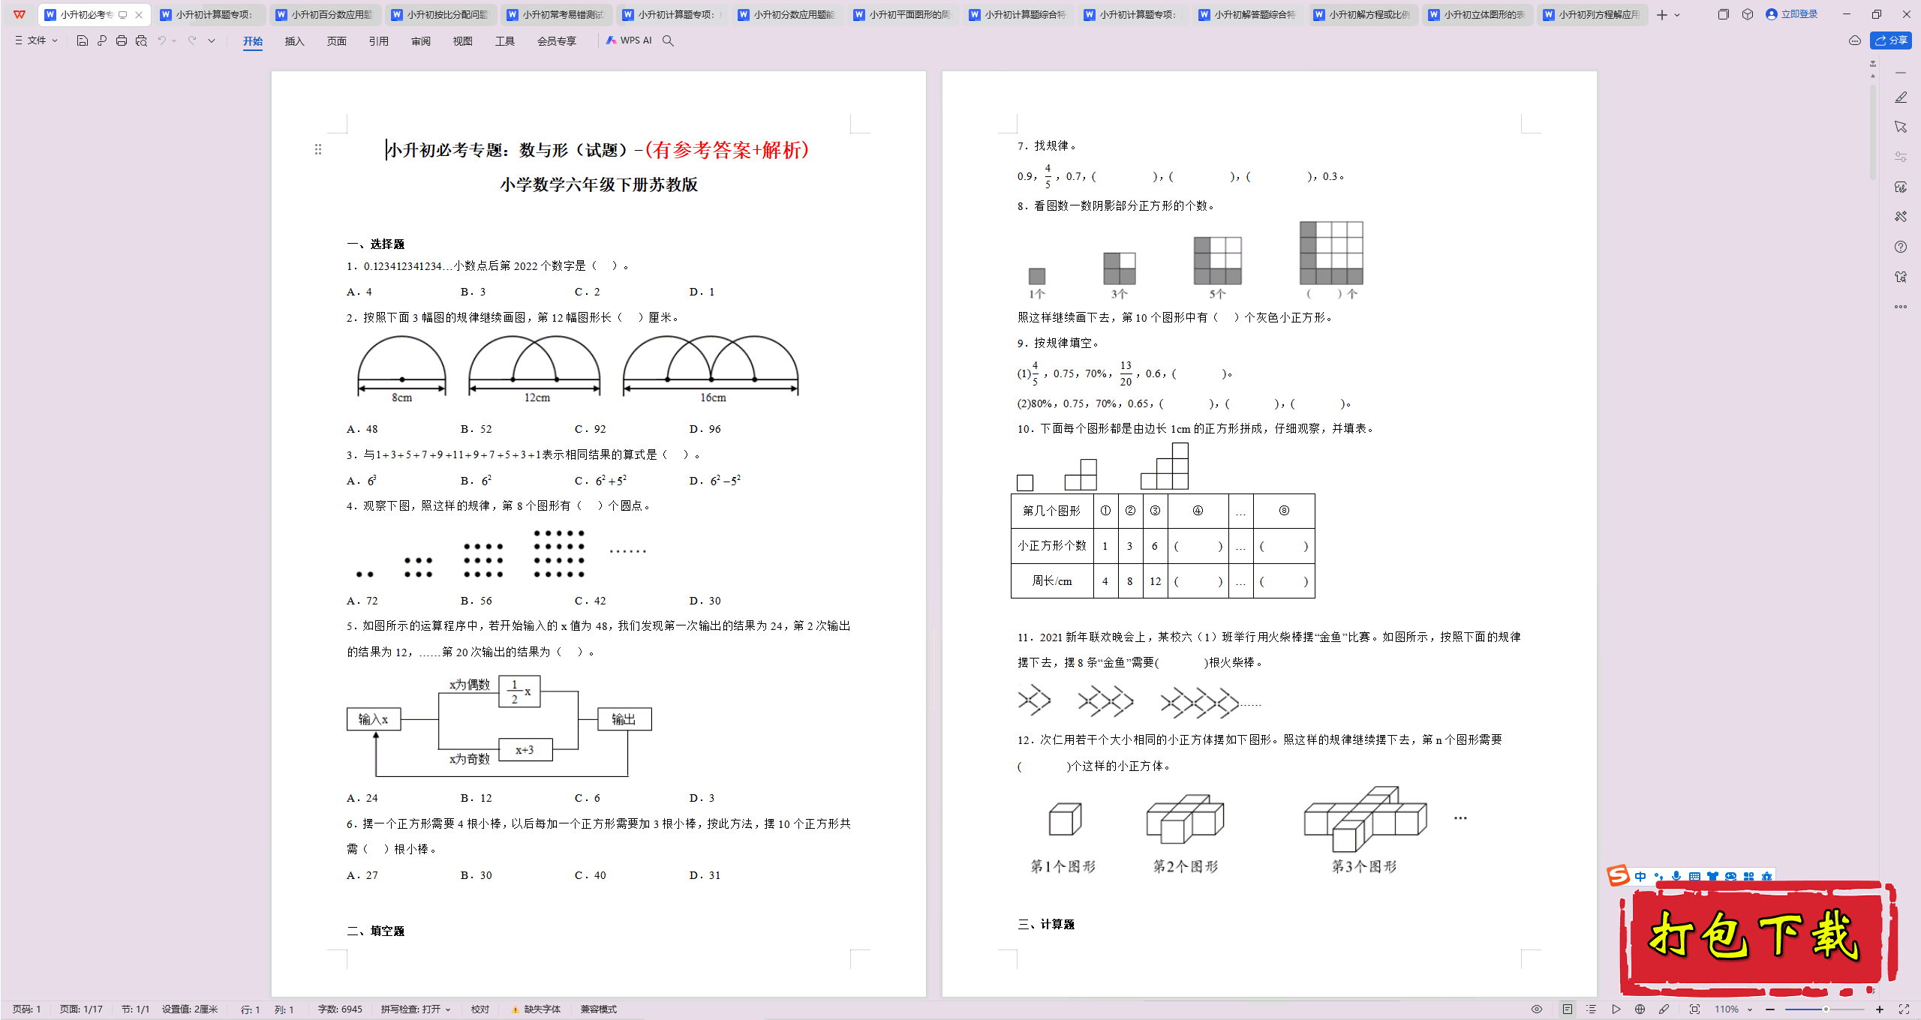Click the tools wrench icon in sidebar
Screen dimensions: 1921x1020
1900,217
